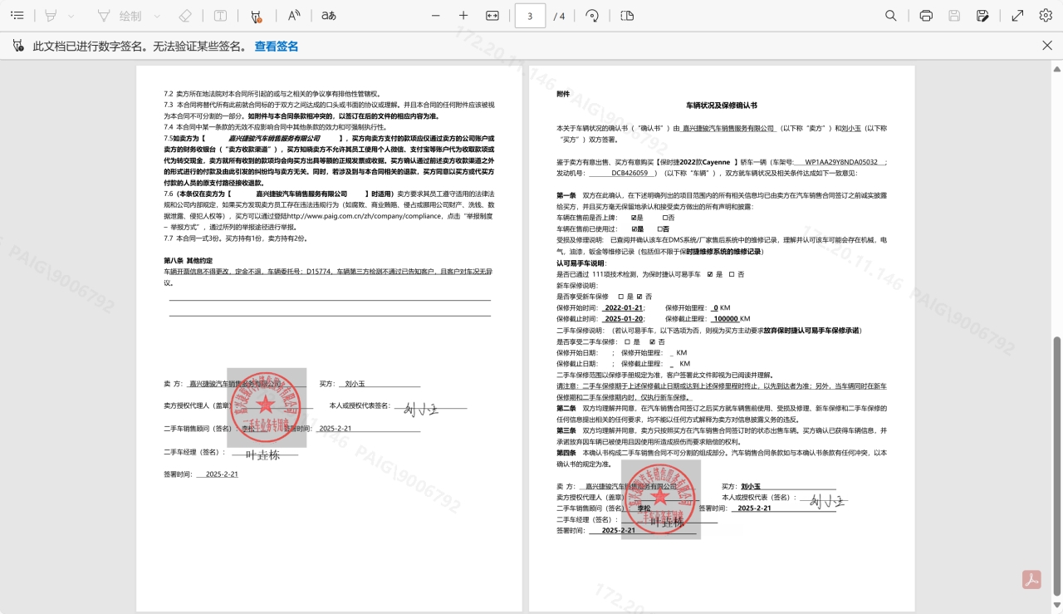Enter full screen mode with arrow icon

(x=1017, y=16)
